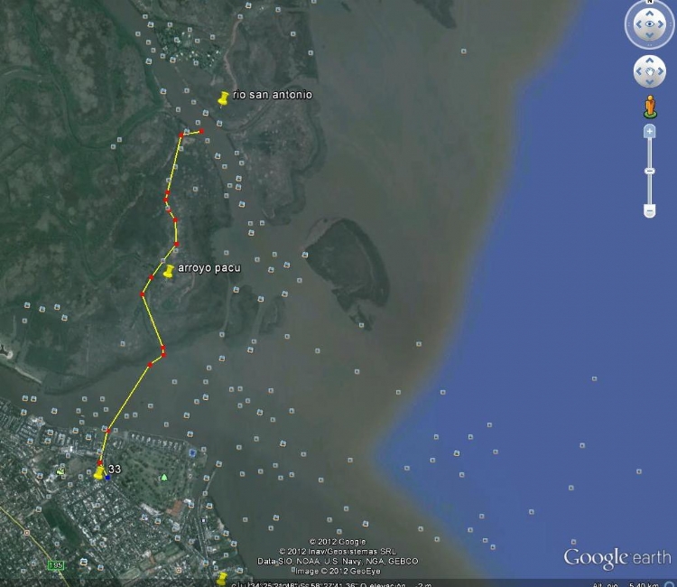677x587 pixels.
Task: Click the blue square marker beside pushpin 33
Action: [x=108, y=478]
